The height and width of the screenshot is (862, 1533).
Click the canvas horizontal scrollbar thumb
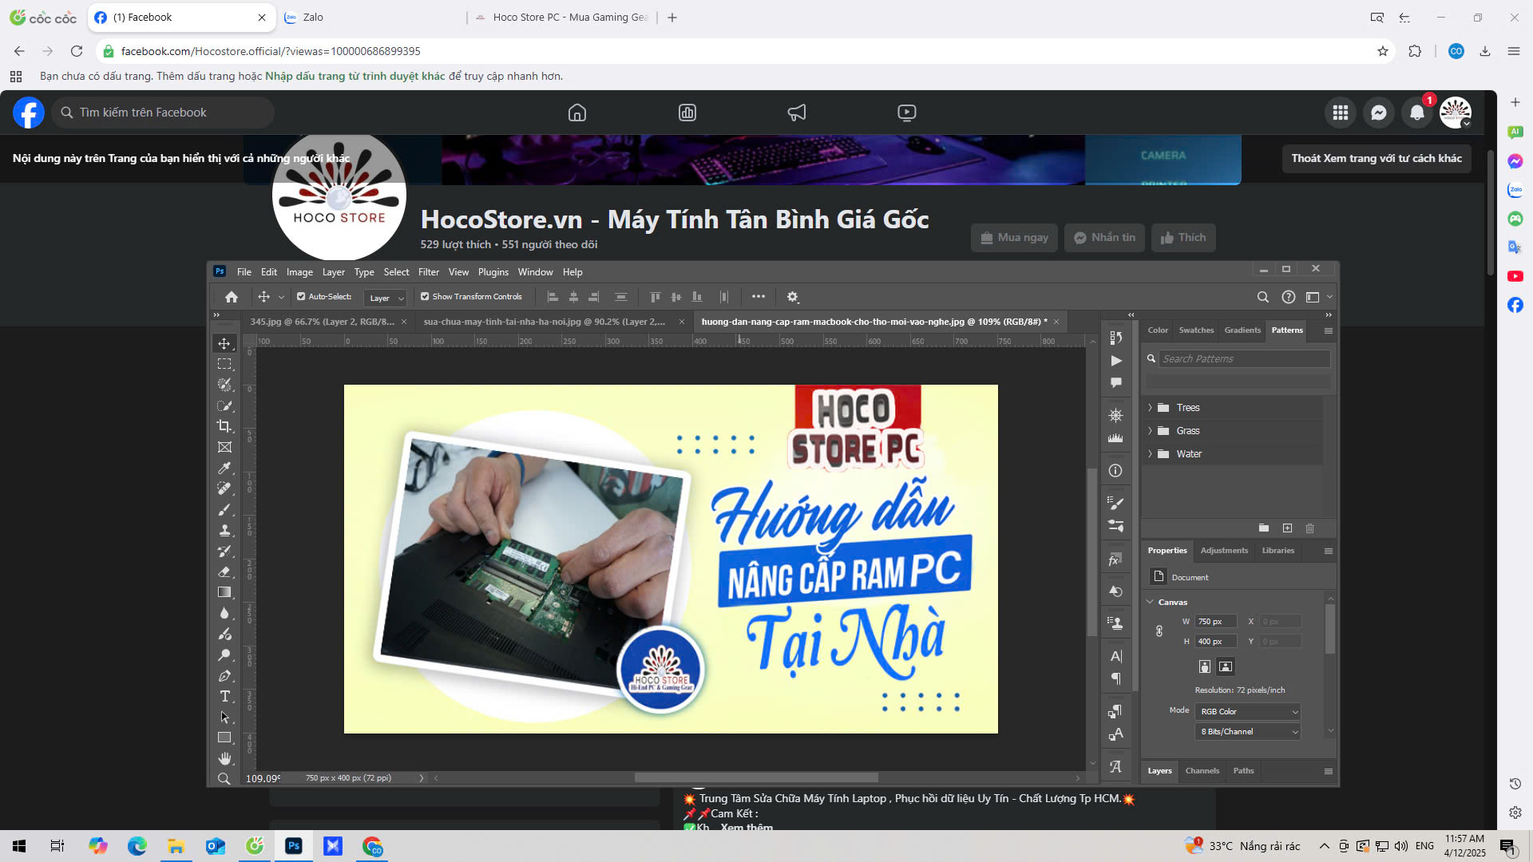click(x=756, y=777)
